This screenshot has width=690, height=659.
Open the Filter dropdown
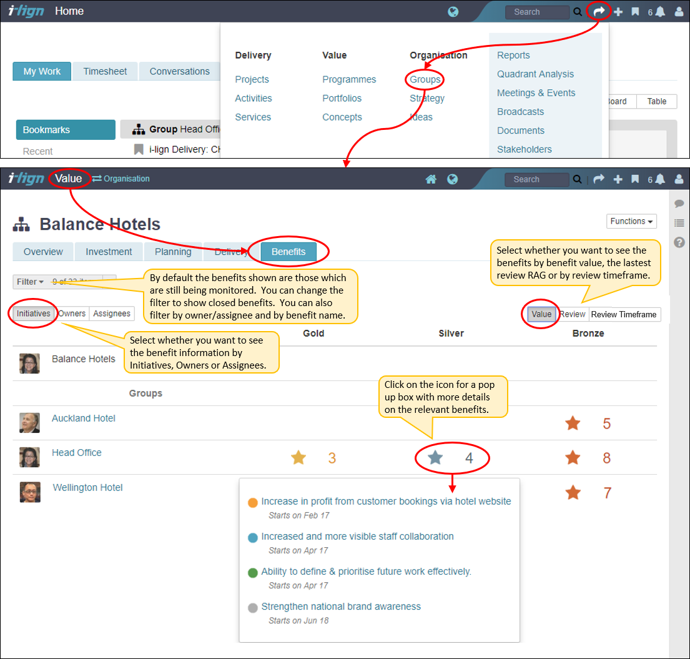pos(30,282)
